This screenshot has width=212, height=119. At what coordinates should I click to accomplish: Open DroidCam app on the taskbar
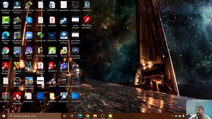pos(110,116)
